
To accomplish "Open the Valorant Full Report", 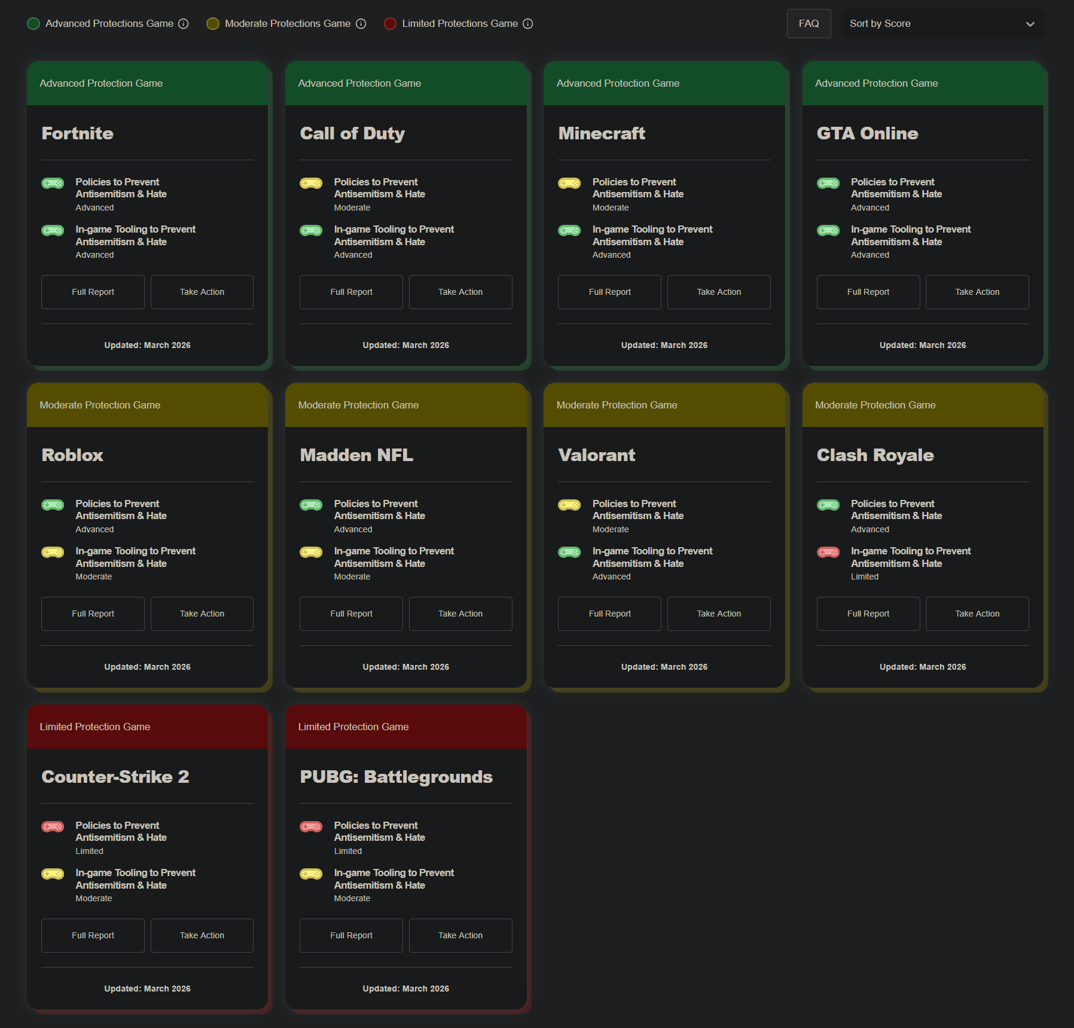I will coord(609,614).
